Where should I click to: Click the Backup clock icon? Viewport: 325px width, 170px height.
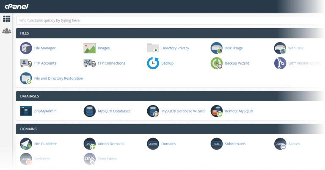coord(153,63)
